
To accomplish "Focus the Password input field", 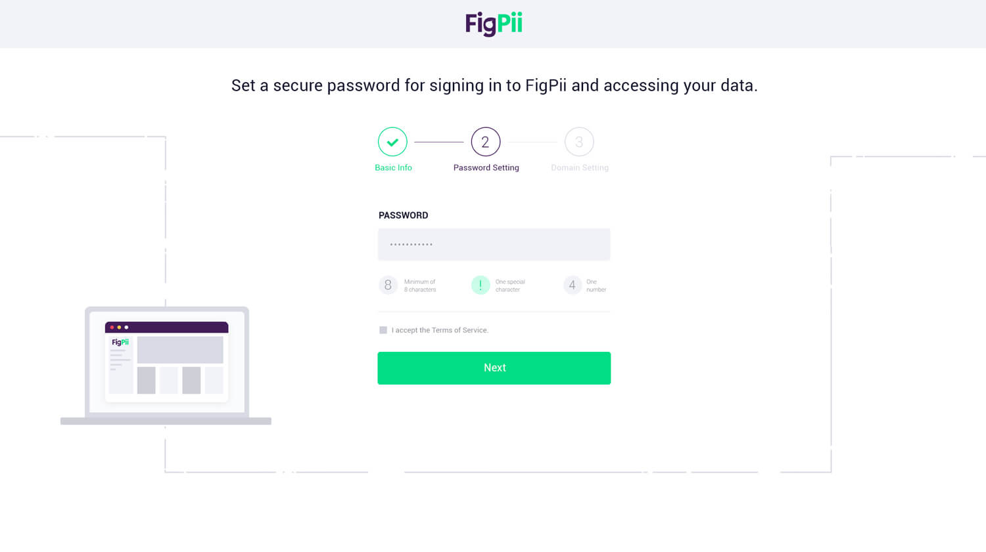I will pos(494,244).
